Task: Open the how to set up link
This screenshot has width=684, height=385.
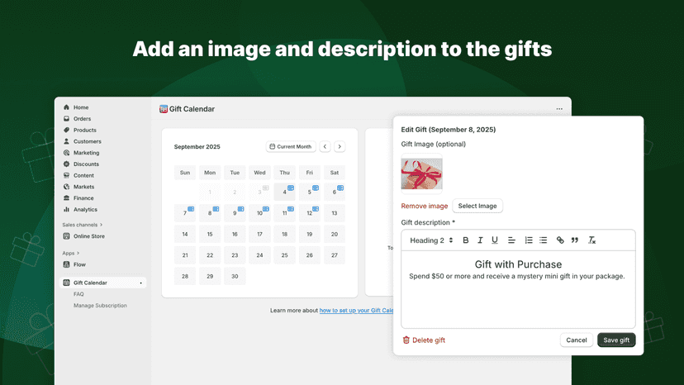Action: click(x=356, y=311)
